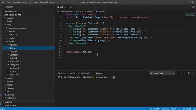
Task: Change end of line sequence LF
Action: pos(180,109)
